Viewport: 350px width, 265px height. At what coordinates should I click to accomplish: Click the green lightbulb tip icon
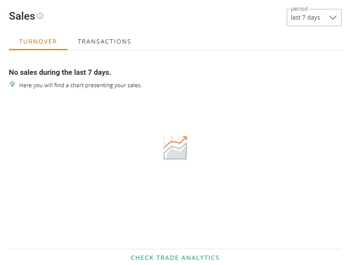coord(12,84)
